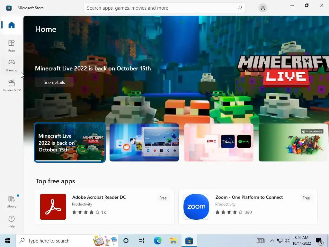Click the See details button
The image size is (329, 247).
click(54, 82)
